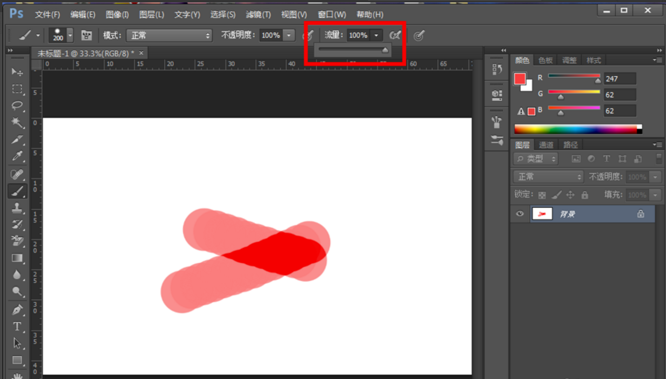
Task: Toggle lock transparent pixels in 锁定 row
Action: 542,195
